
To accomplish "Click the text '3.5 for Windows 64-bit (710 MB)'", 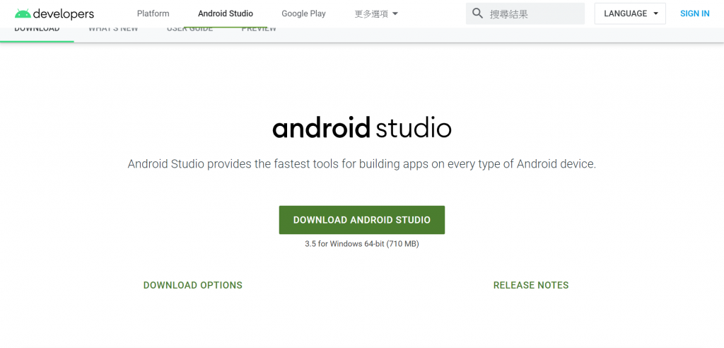I will pyautogui.click(x=361, y=243).
